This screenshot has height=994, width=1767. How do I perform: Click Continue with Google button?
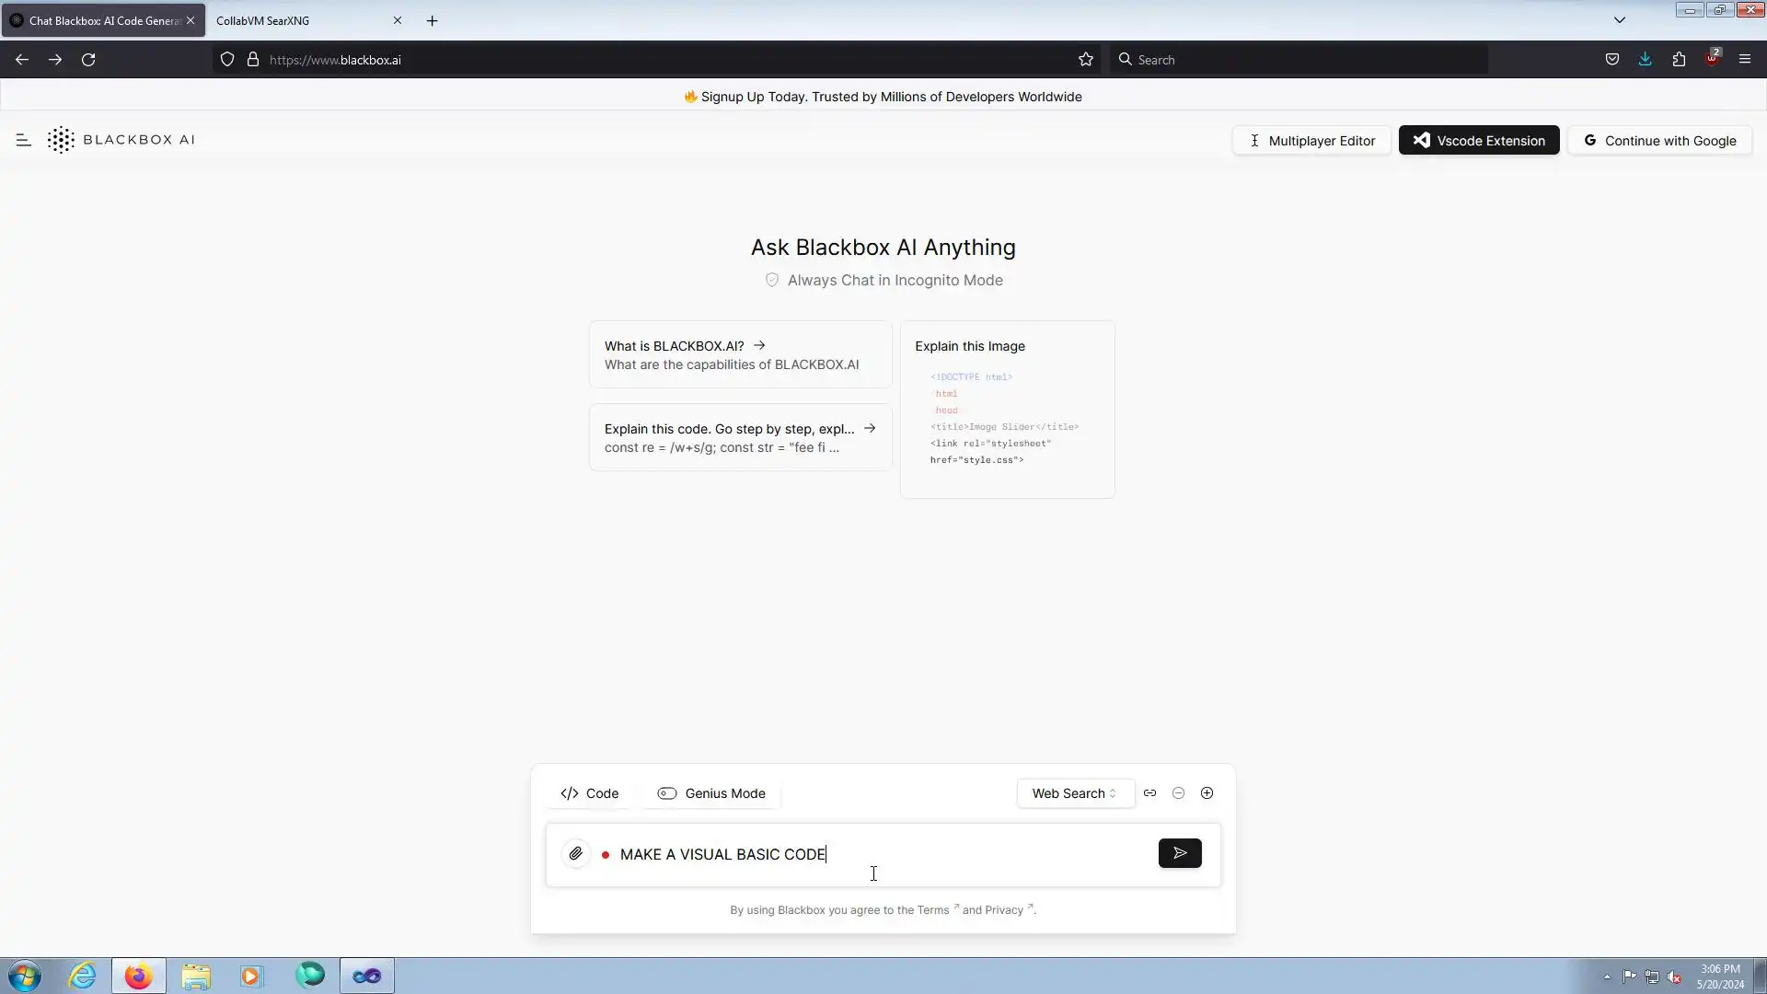pos(1658,141)
